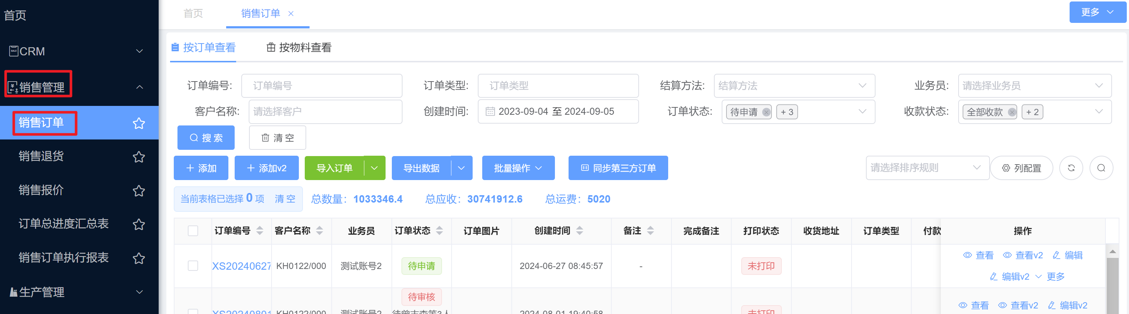Expand the 生产管理 menu chevron
1129x314 pixels.
coord(139,292)
